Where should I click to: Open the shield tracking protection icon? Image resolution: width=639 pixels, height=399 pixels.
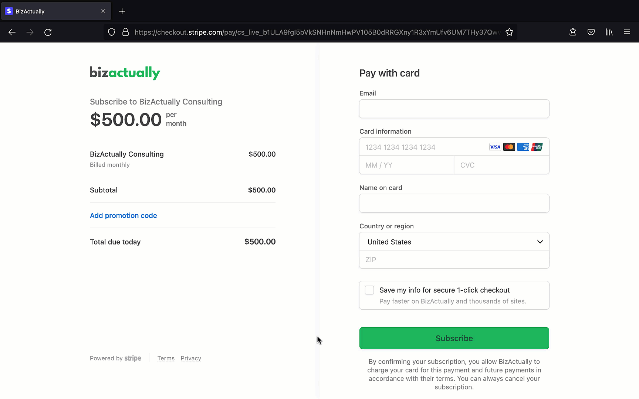[x=111, y=32]
